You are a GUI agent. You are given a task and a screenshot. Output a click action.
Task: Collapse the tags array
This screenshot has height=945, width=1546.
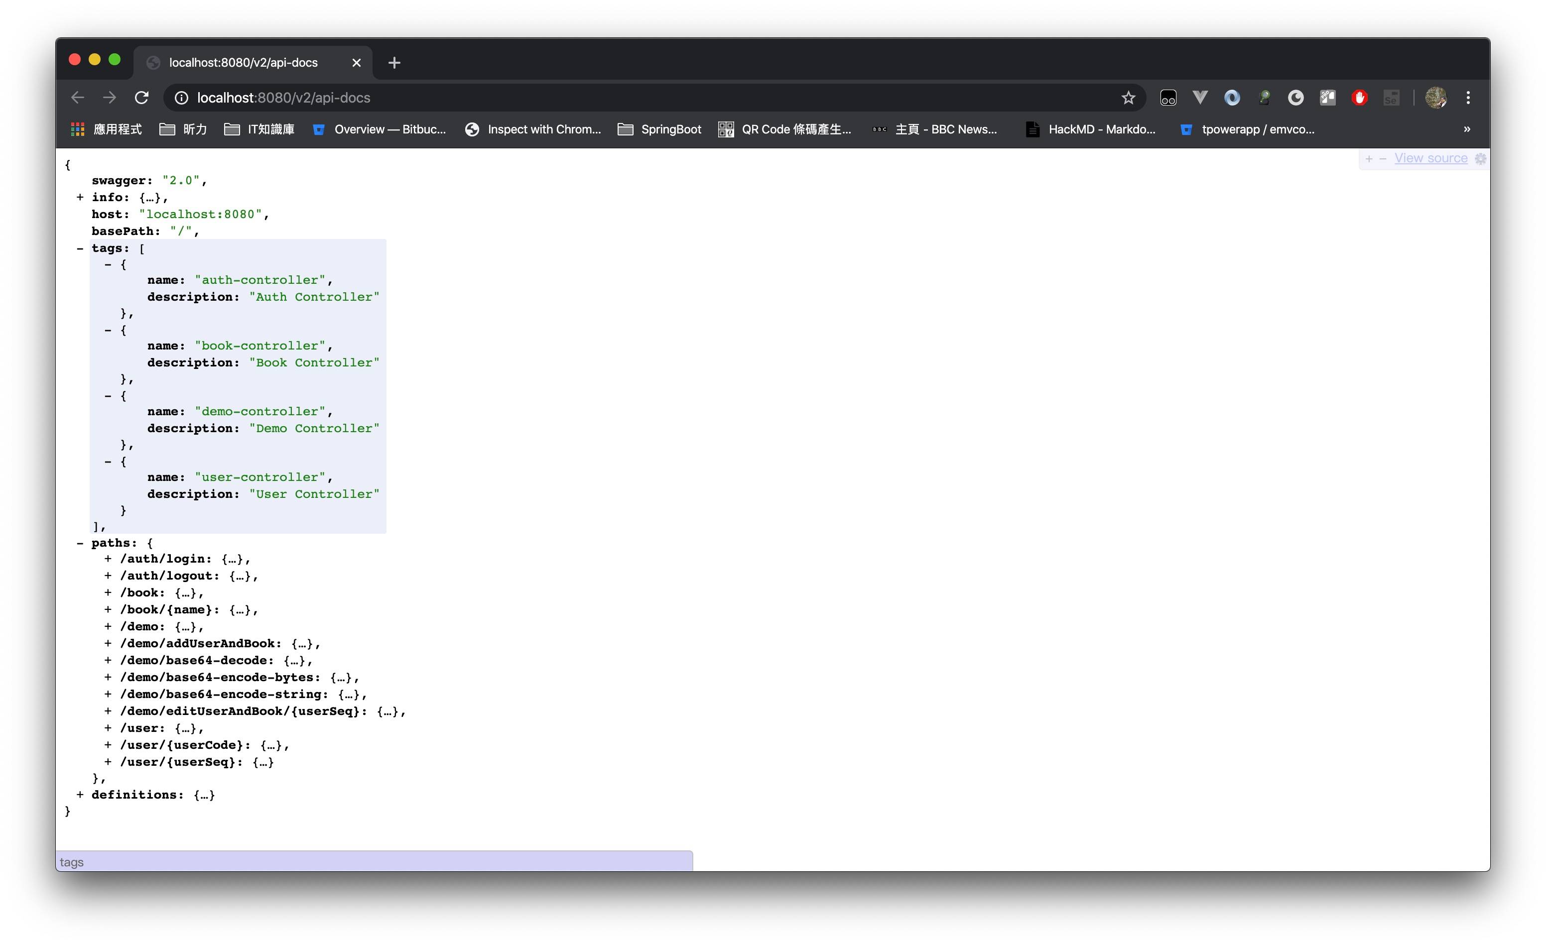click(80, 248)
